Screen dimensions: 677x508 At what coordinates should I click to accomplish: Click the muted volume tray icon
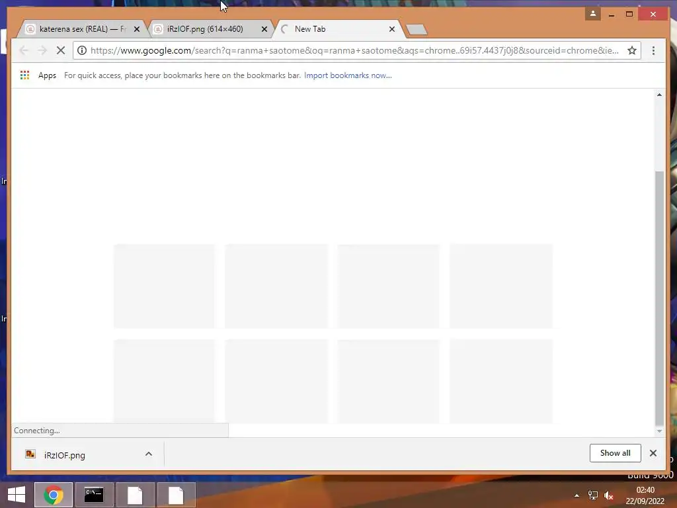(609, 495)
